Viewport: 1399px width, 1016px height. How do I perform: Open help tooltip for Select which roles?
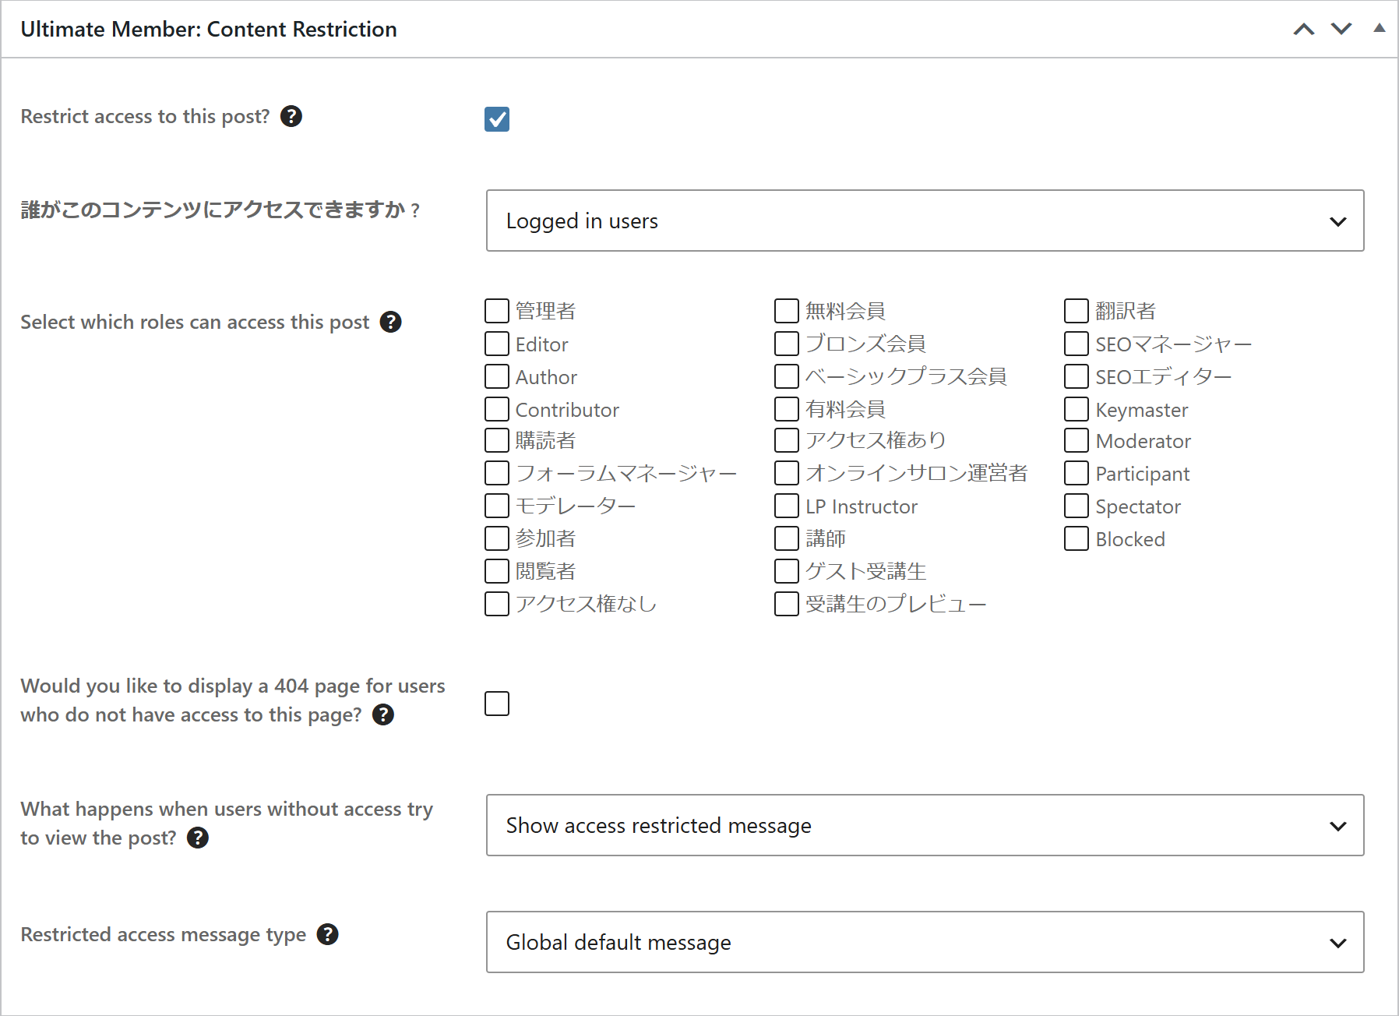coord(390,322)
